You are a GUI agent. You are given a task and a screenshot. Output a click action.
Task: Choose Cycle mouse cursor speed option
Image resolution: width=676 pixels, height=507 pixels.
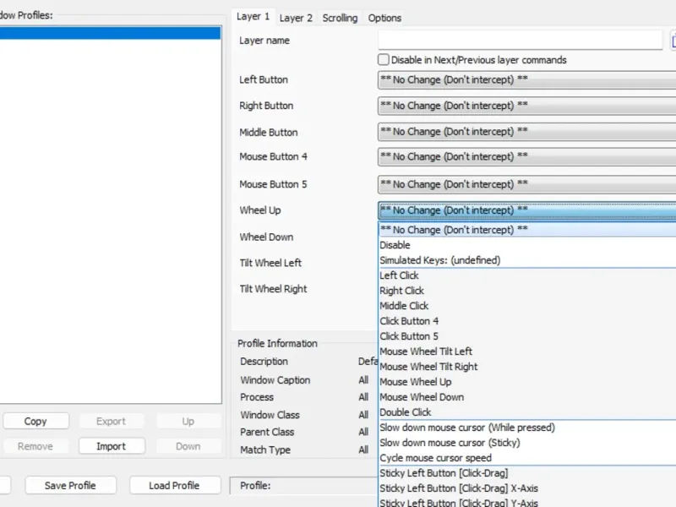coord(526,458)
